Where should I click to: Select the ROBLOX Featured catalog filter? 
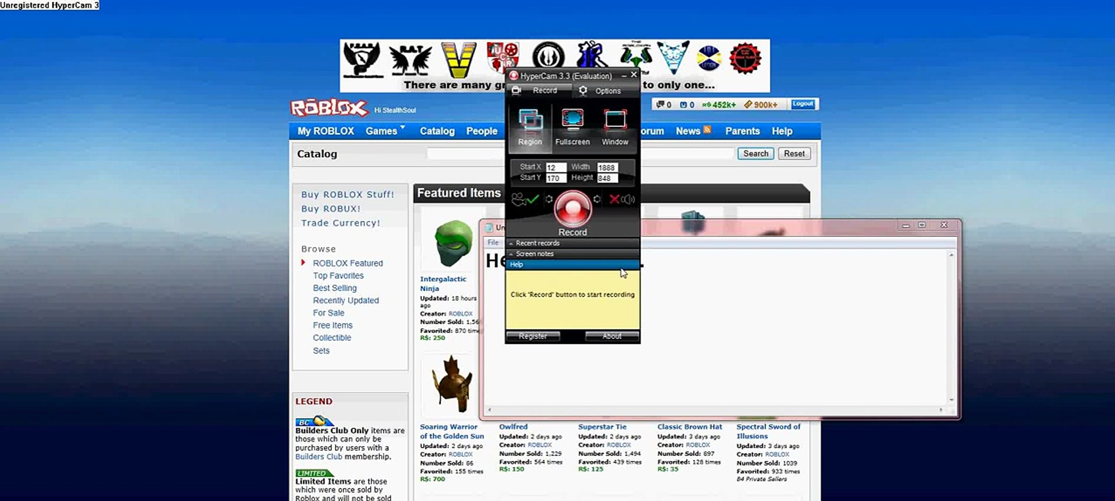pyautogui.click(x=347, y=263)
